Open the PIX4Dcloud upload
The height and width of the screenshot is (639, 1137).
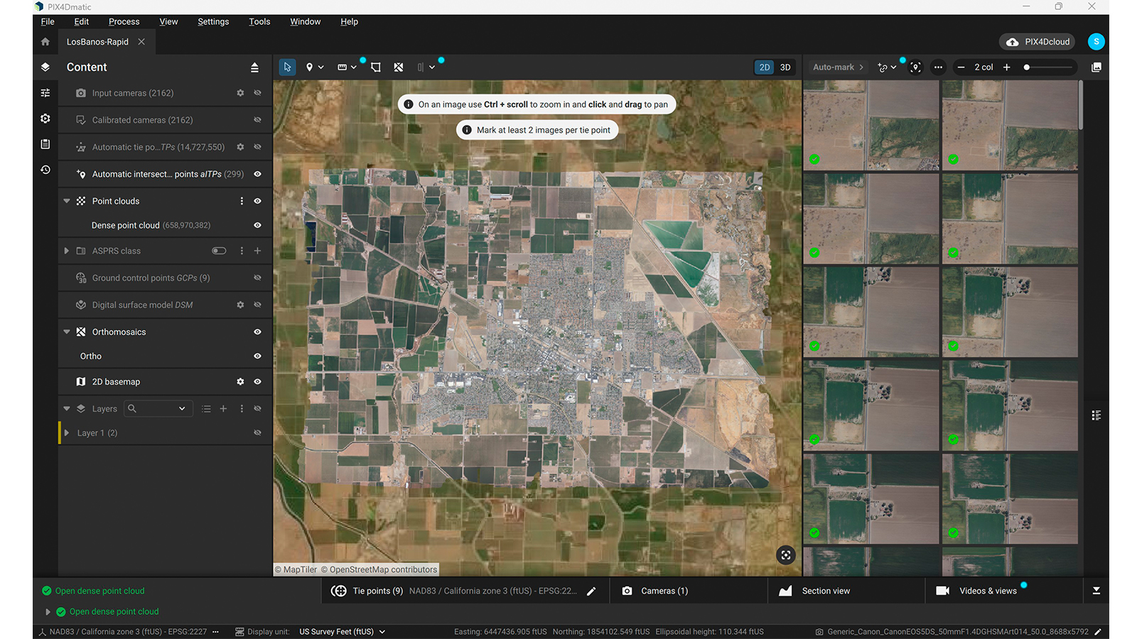pos(1038,42)
